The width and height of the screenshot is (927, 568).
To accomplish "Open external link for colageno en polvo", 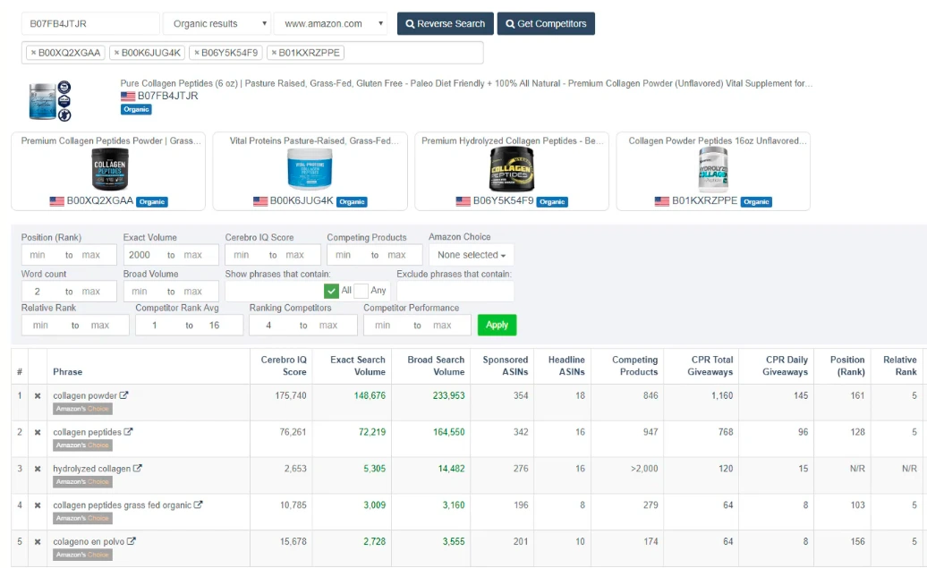I will [132, 541].
